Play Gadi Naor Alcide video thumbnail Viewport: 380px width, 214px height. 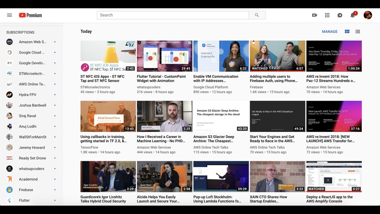tap(164, 176)
